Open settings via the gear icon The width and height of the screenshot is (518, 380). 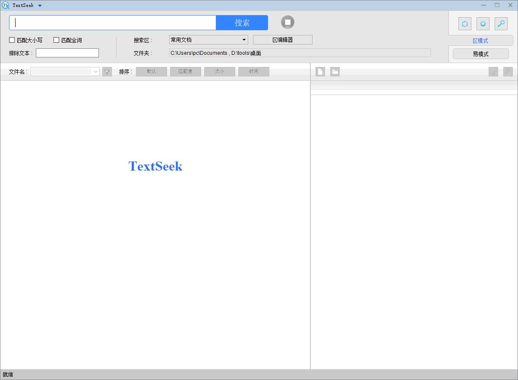click(483, 24)
